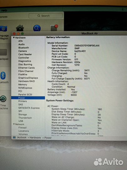This screenshot has height=170, width=127.
Task: Click the System Power Settings heading
Action: coord(60,101)
